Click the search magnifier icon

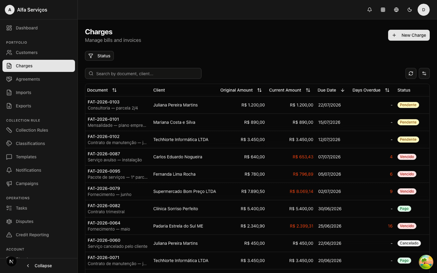click(x=91, y=73)
